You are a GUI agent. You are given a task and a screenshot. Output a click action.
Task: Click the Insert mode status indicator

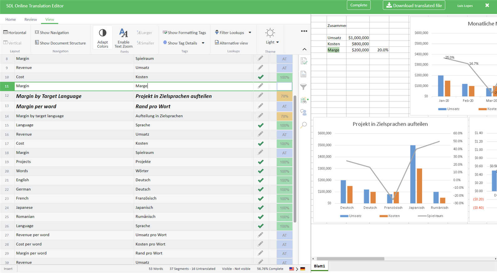click(x=8, y=269)
